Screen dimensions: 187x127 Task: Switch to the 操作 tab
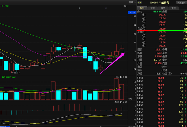pos(174,8)
